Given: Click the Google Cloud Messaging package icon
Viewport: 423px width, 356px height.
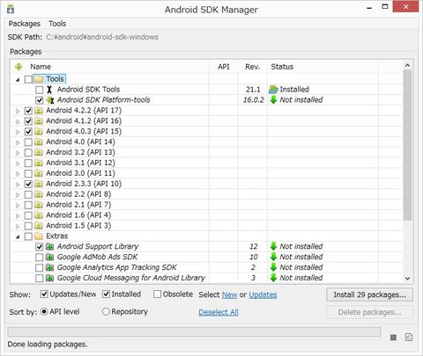Looking at the screenshot, I should (x=49, y=278).
